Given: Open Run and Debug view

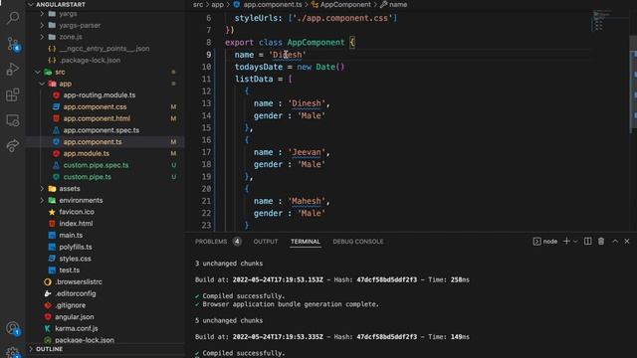Looking at the screenshot, I should pyautogui.click(x=13, y=69).
